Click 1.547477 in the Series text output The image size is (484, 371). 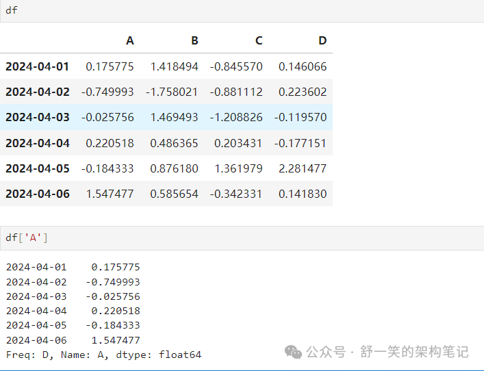115,340
